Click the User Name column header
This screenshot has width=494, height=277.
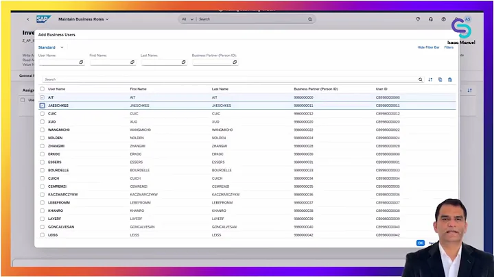[x=56, y=89]
